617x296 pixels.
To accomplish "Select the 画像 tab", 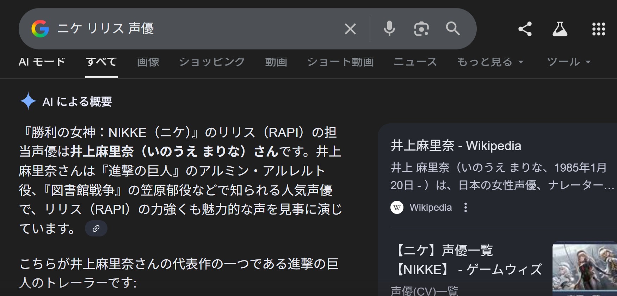I will click(148, 62).
